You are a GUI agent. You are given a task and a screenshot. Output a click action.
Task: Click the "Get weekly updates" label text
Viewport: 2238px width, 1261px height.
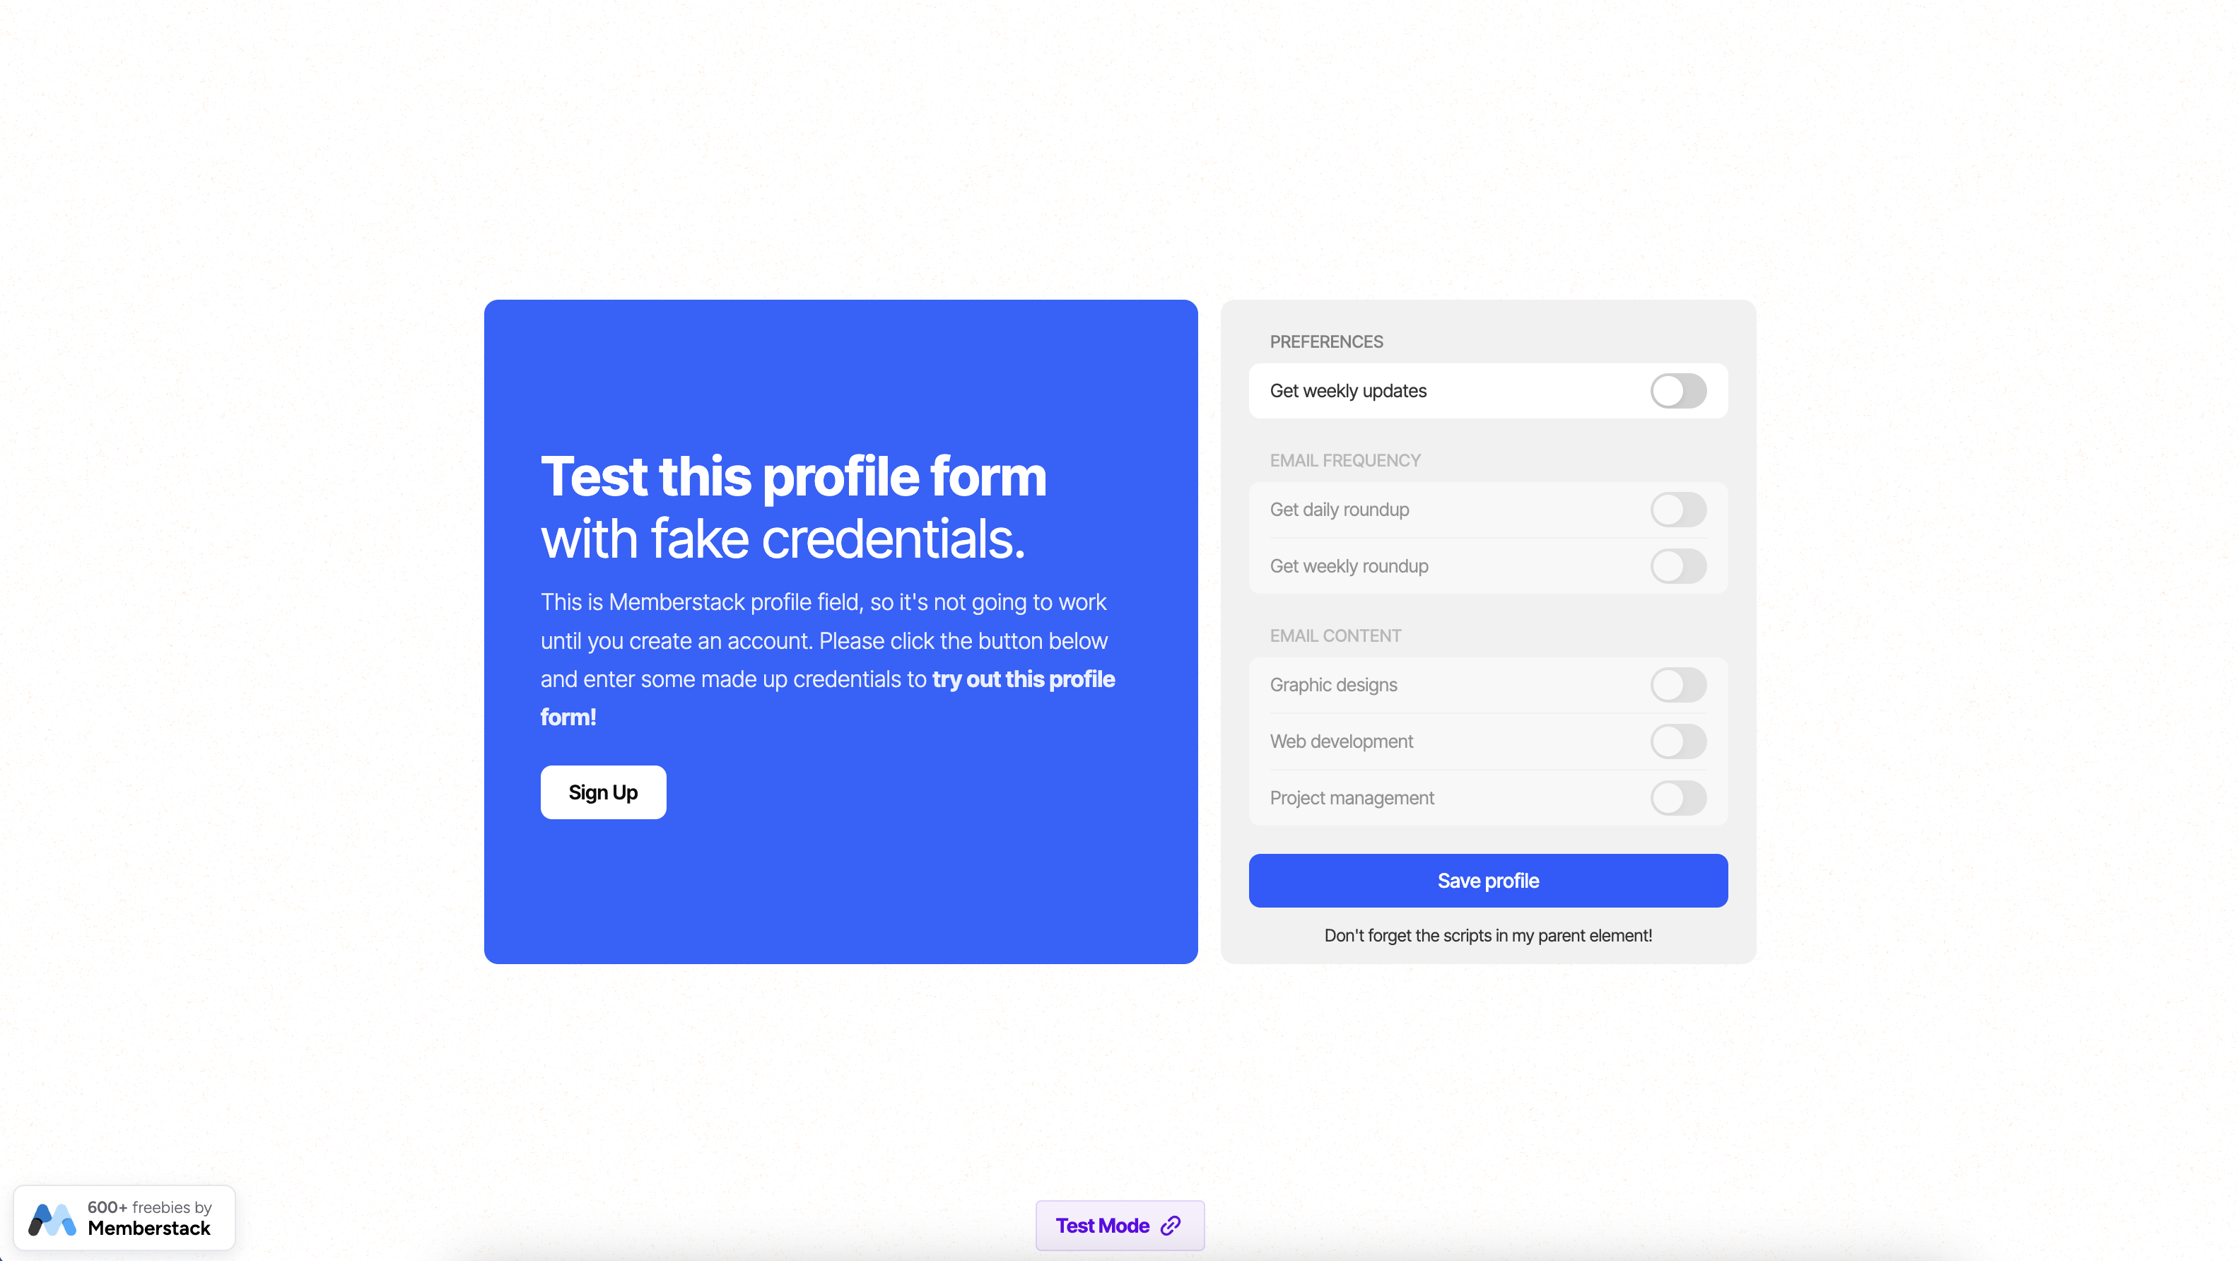coord(1347,391)
